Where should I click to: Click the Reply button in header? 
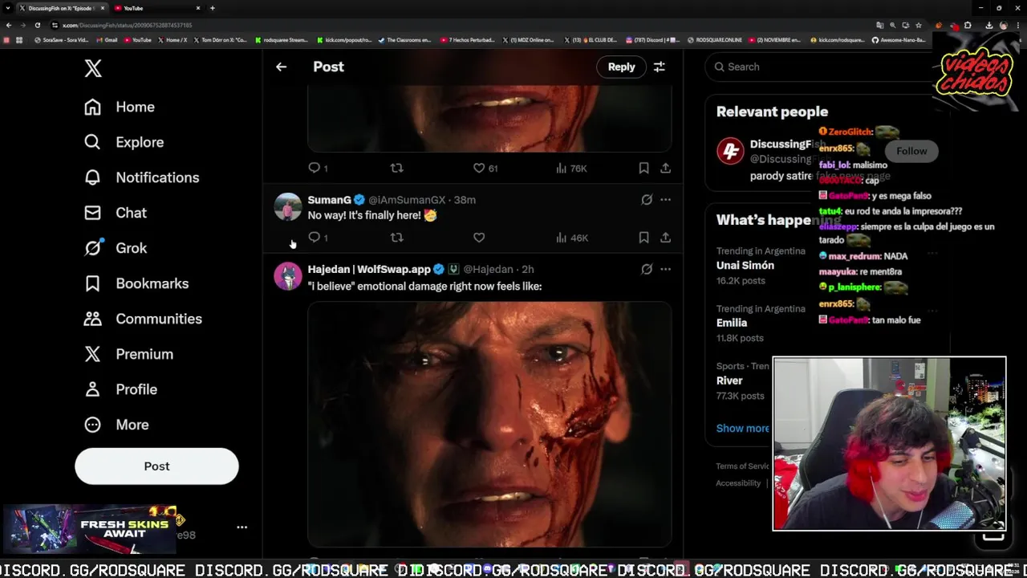click(x=621, y=67)
